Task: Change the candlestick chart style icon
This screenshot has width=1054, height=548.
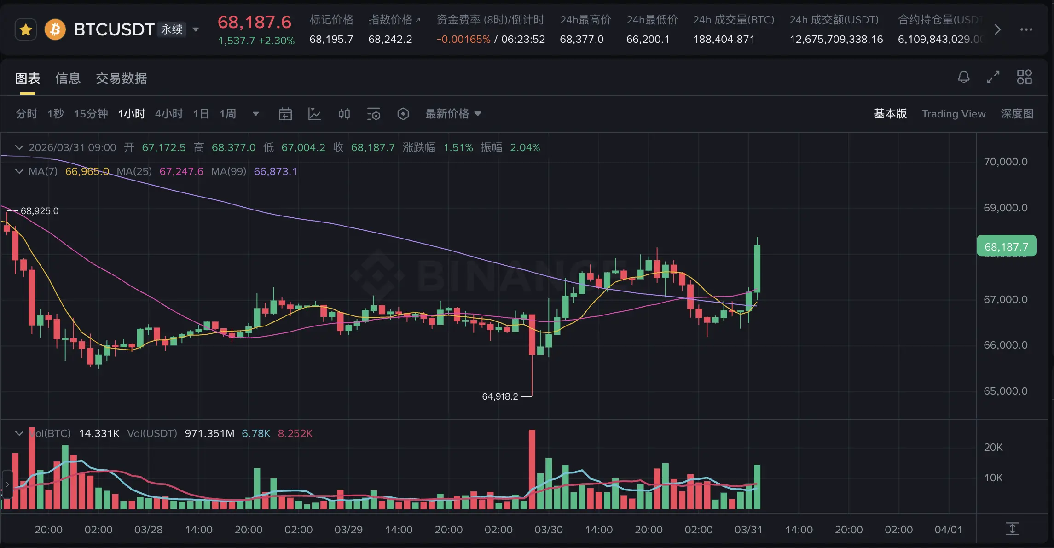Action: (x=344, y=114)
